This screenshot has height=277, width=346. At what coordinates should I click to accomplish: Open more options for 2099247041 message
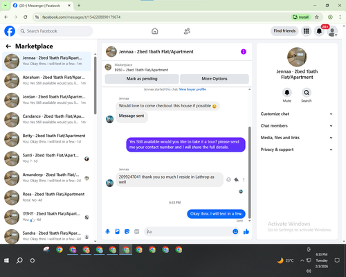244,179
